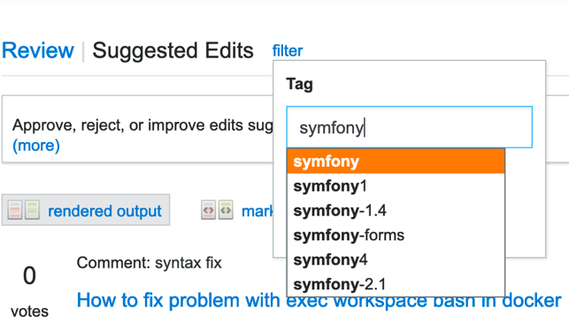569x323 pixels.
Task: Click into the Tag input field
Action: [x=410, y=127]
